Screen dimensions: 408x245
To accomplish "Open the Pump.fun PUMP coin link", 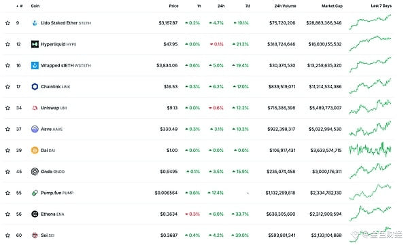I will tap(57, 193).
